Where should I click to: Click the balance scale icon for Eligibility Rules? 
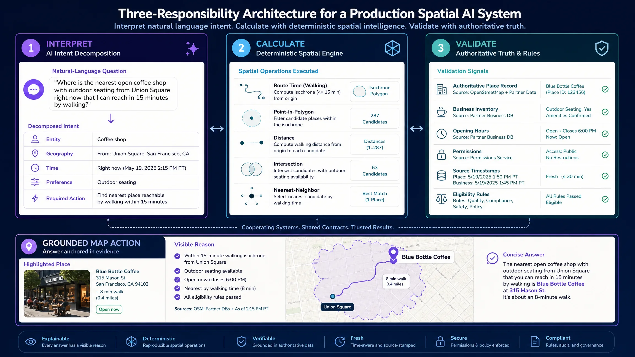(442, 199)
